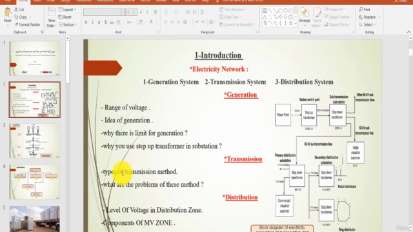Viewport: 413px width, 232px height.
Task: Toggle Bold formatting
Action: click(x=86, y=23)
